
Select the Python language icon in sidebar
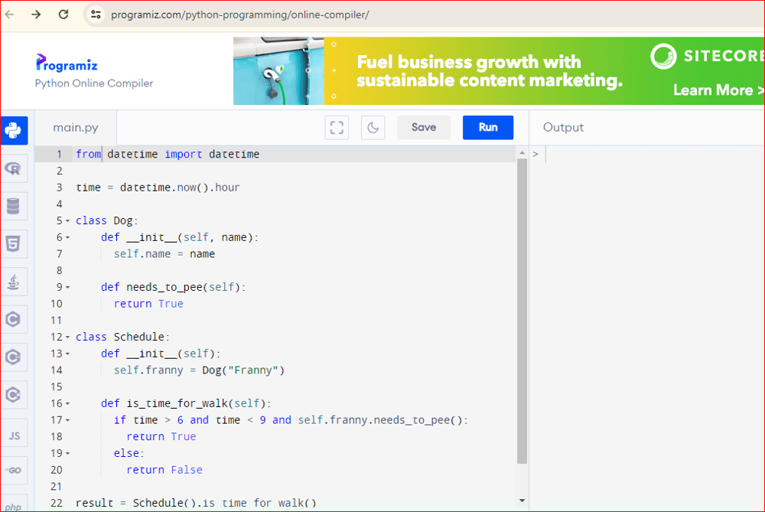coord(13,130)
